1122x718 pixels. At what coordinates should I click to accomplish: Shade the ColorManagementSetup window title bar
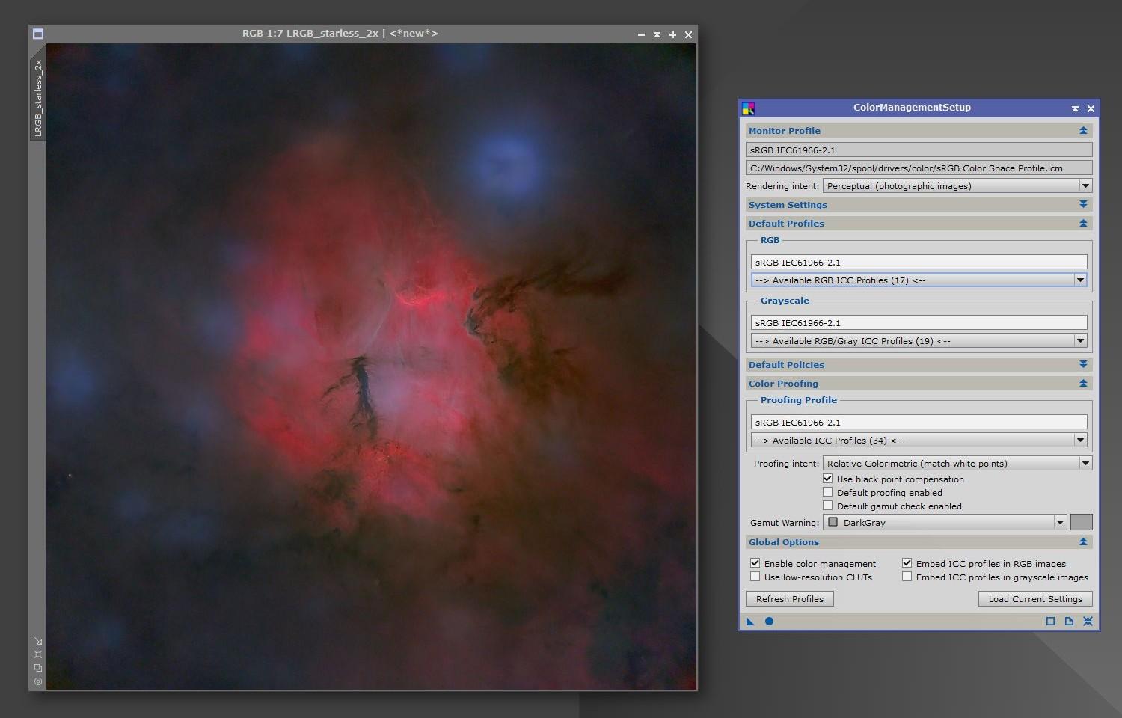[x=1075, y=108]
